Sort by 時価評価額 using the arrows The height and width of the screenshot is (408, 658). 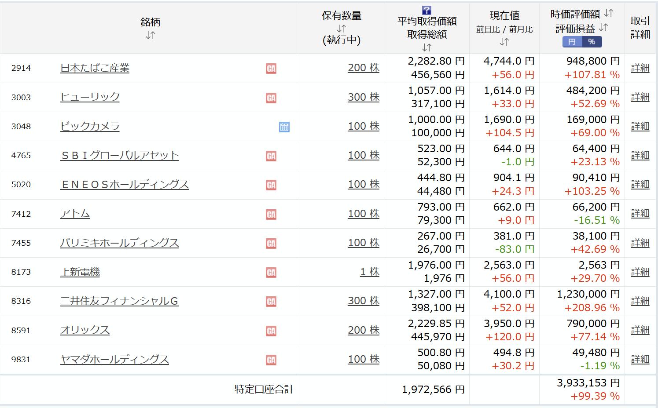click(x=608, y=14)
